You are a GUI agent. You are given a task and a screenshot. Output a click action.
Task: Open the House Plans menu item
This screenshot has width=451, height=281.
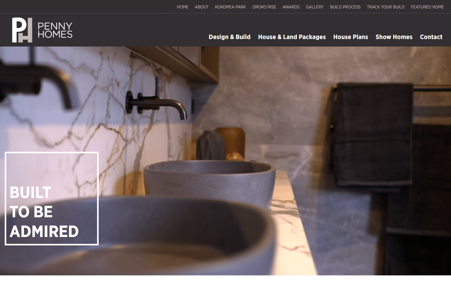350,37
